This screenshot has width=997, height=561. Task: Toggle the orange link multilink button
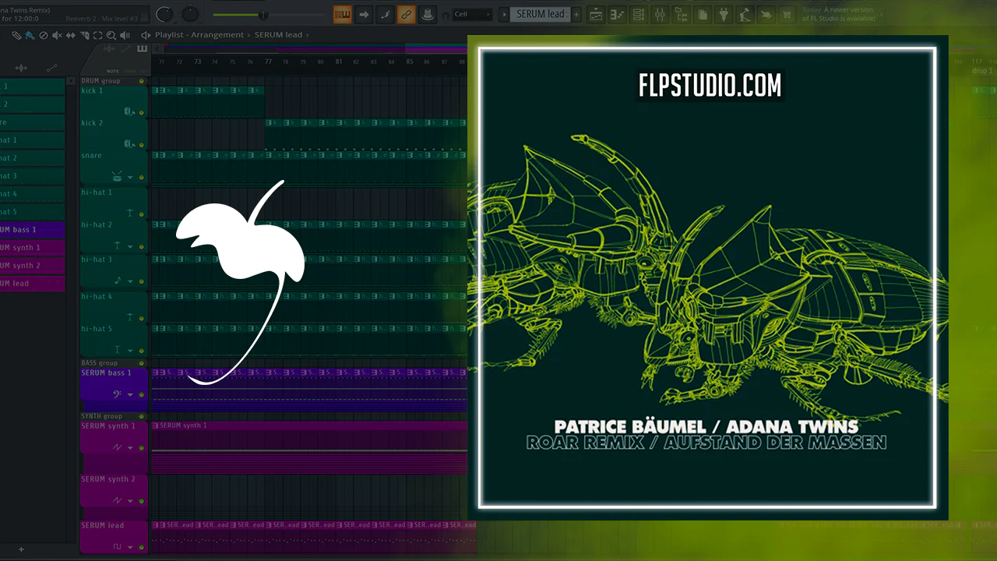point(406,14)
